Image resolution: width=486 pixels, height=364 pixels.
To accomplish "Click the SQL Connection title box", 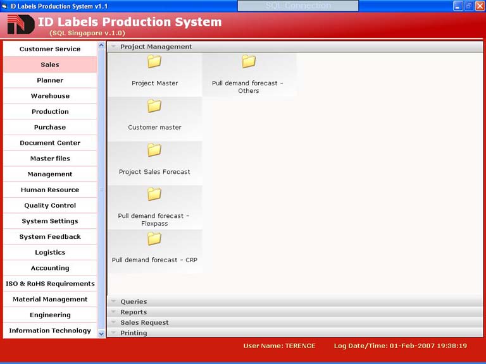I will pyautogui.click(x=298, y=6).
